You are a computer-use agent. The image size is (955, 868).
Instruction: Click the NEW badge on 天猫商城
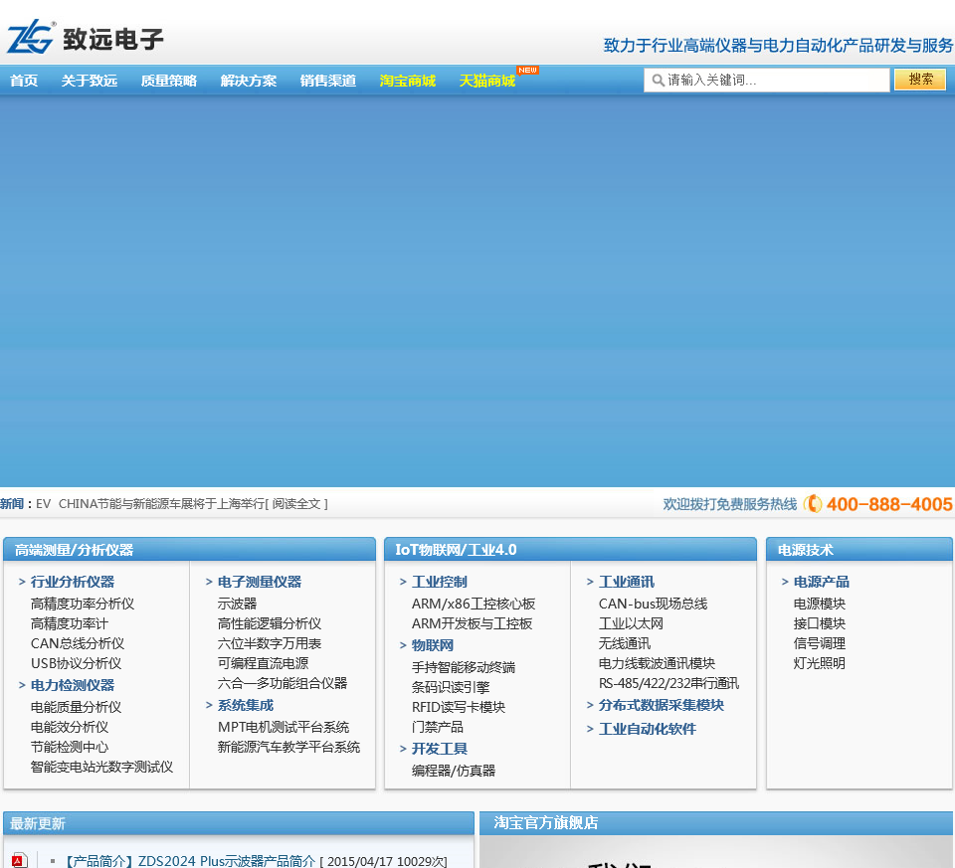(x=527, y=70)
